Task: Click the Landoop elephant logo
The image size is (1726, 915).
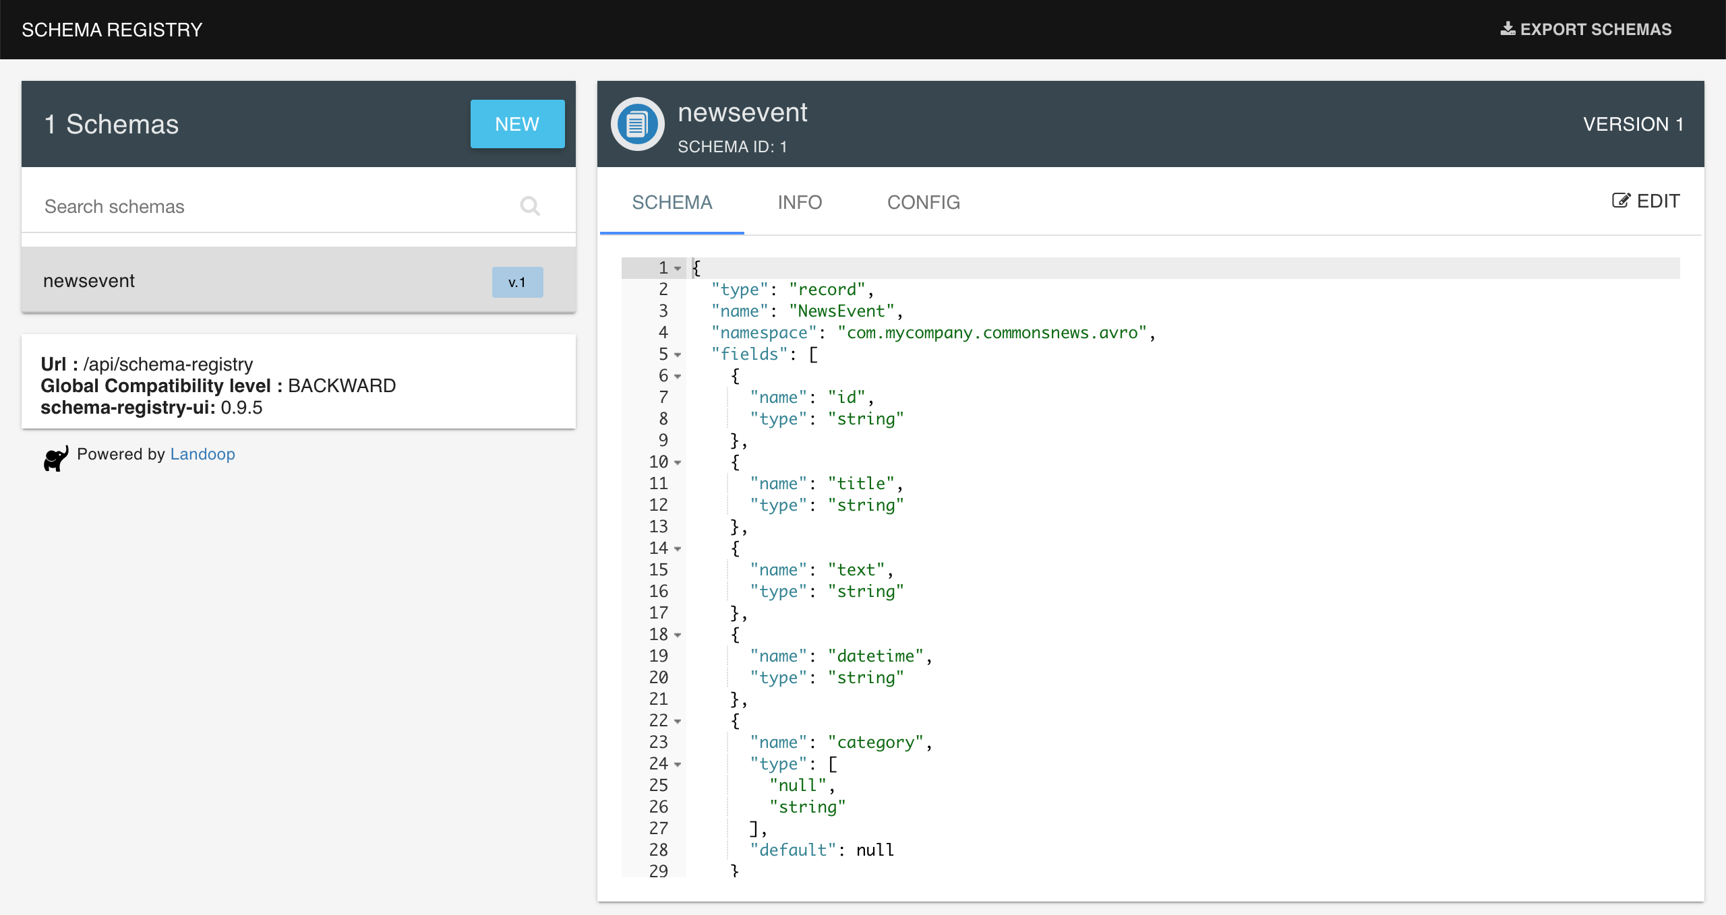Action: [56, 458]
